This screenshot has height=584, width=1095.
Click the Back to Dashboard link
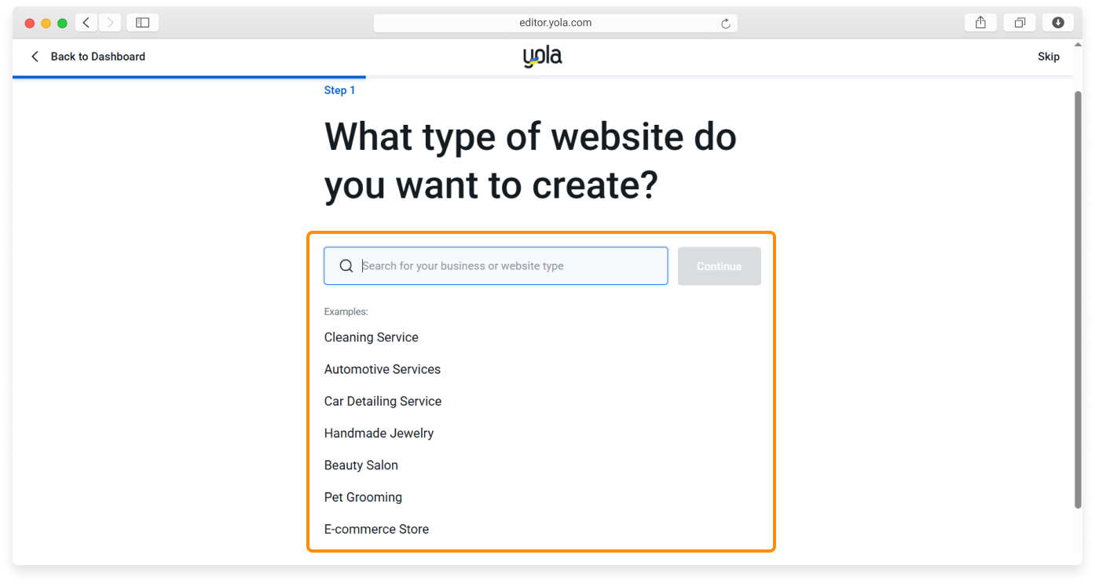pos(88,57)
